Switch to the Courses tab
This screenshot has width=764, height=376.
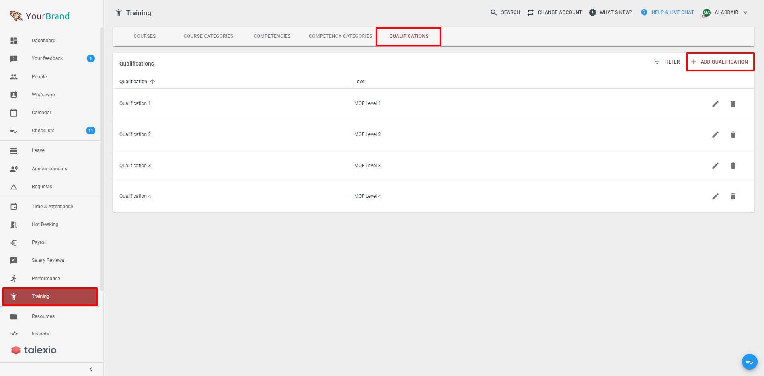[145, 36]
